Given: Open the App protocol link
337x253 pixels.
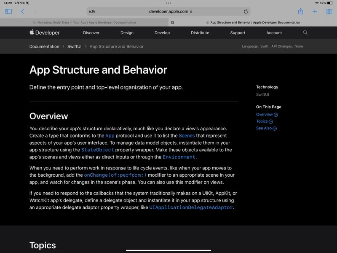Looking at the screenshot, I should point(110,136).
